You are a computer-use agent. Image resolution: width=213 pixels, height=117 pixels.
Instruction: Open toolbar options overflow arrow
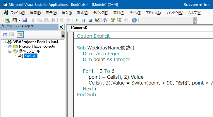point(195,20)
